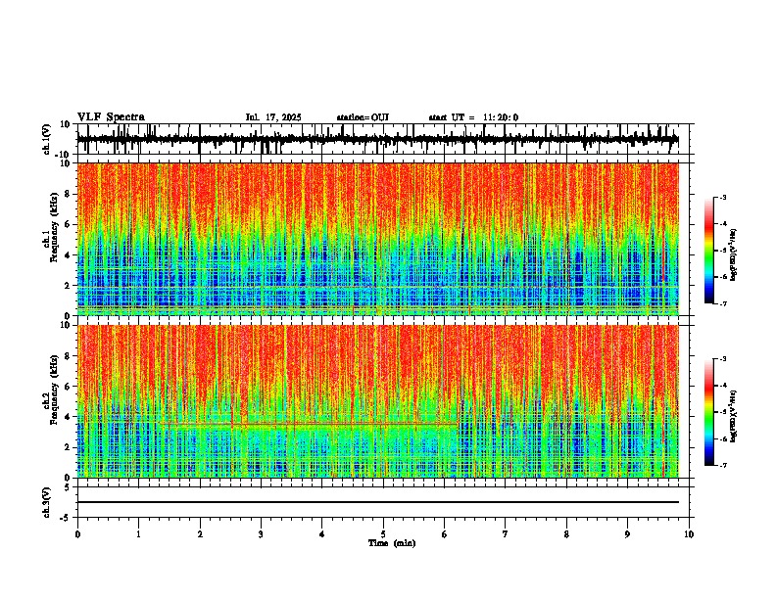Click the flat ch.3 trace line
The width and height of the screenshot is (776, 599).
[x=377, y=502]
